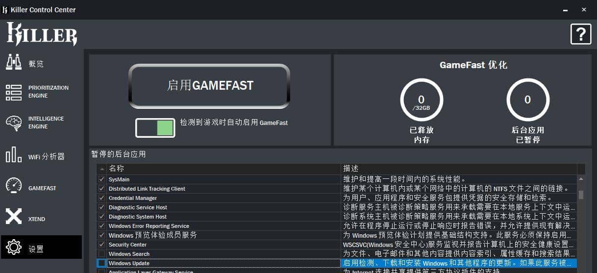
Task: Click the 描述 column header
Action: 459,169
